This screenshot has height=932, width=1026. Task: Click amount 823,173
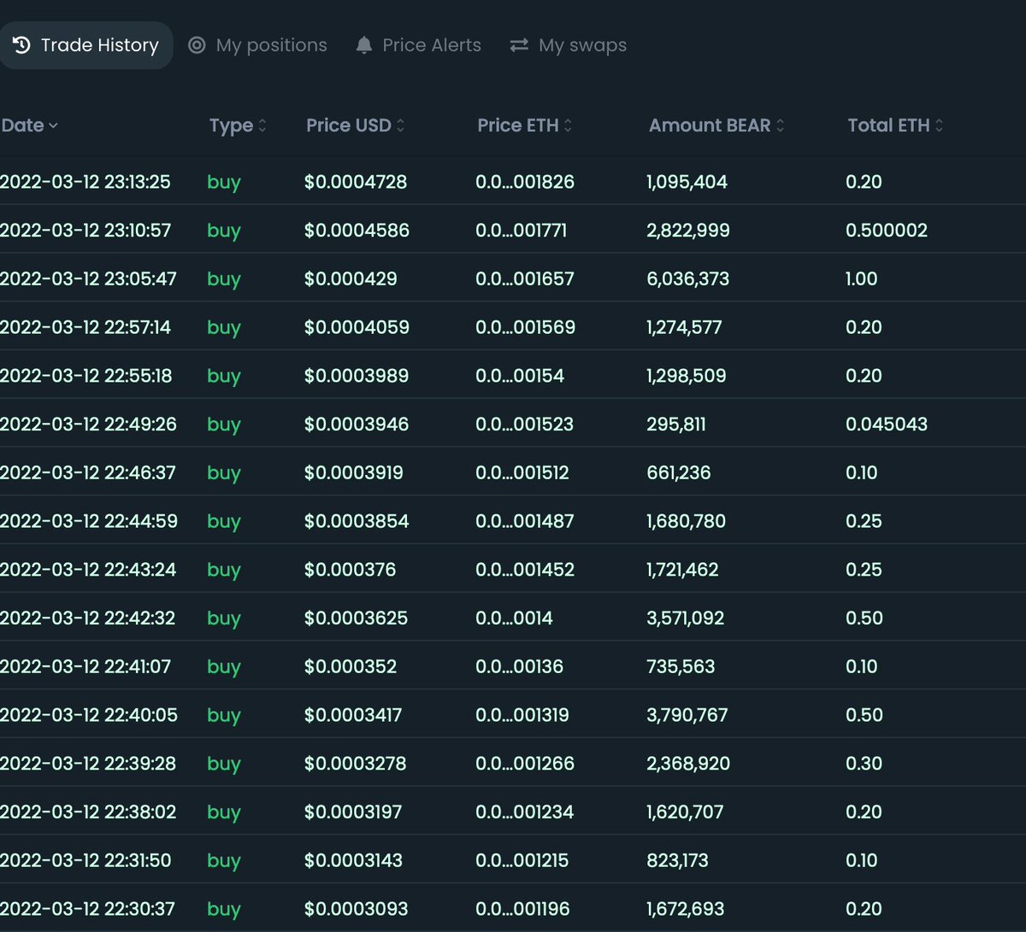click(677, 860)
